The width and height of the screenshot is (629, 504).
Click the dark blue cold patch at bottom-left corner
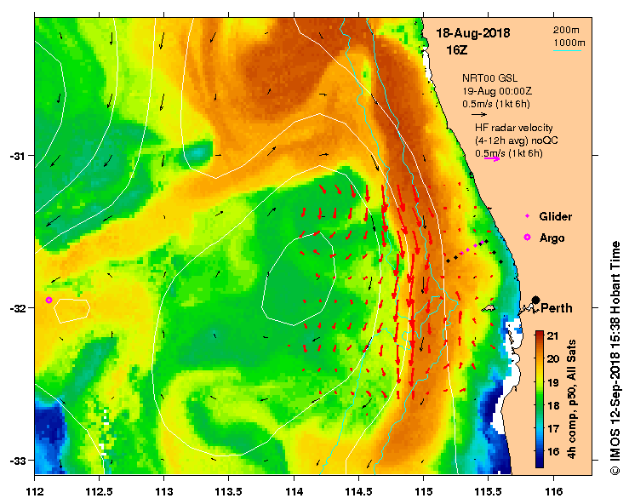[49, 426]
